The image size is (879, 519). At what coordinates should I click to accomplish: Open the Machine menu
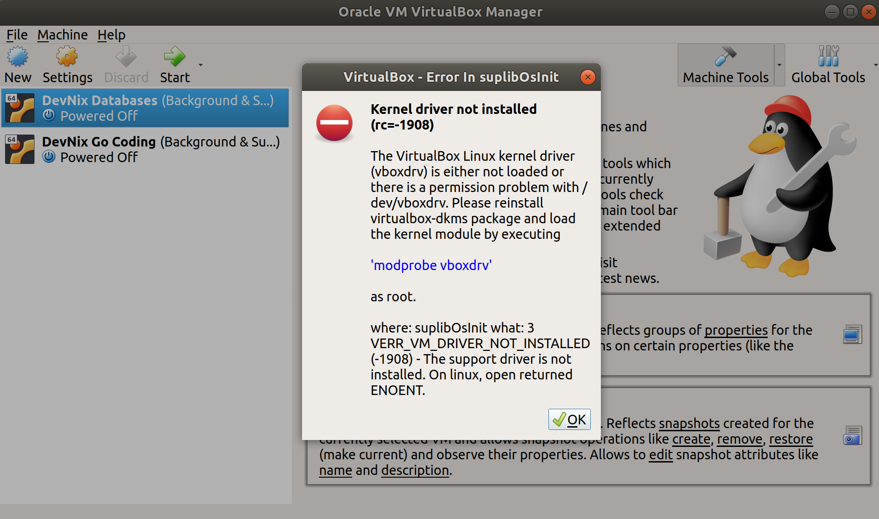pos(63,35)
